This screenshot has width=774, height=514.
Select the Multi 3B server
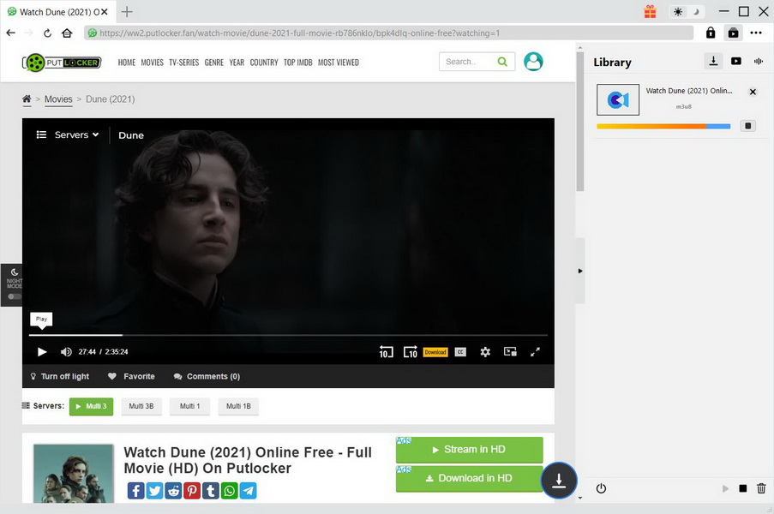click(x=142, y=406)
